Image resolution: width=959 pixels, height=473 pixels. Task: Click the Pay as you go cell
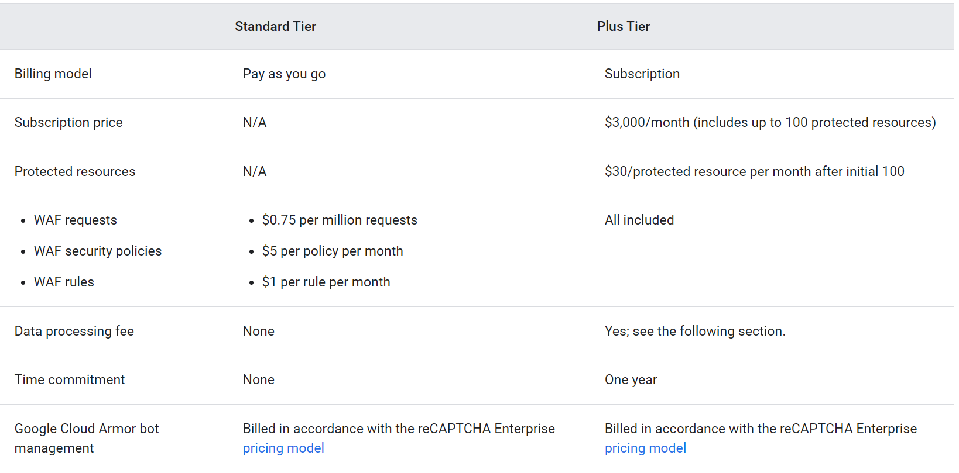[284, 74]
